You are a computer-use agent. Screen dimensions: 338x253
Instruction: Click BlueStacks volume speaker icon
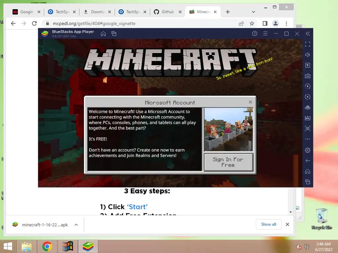coord(308,55)
